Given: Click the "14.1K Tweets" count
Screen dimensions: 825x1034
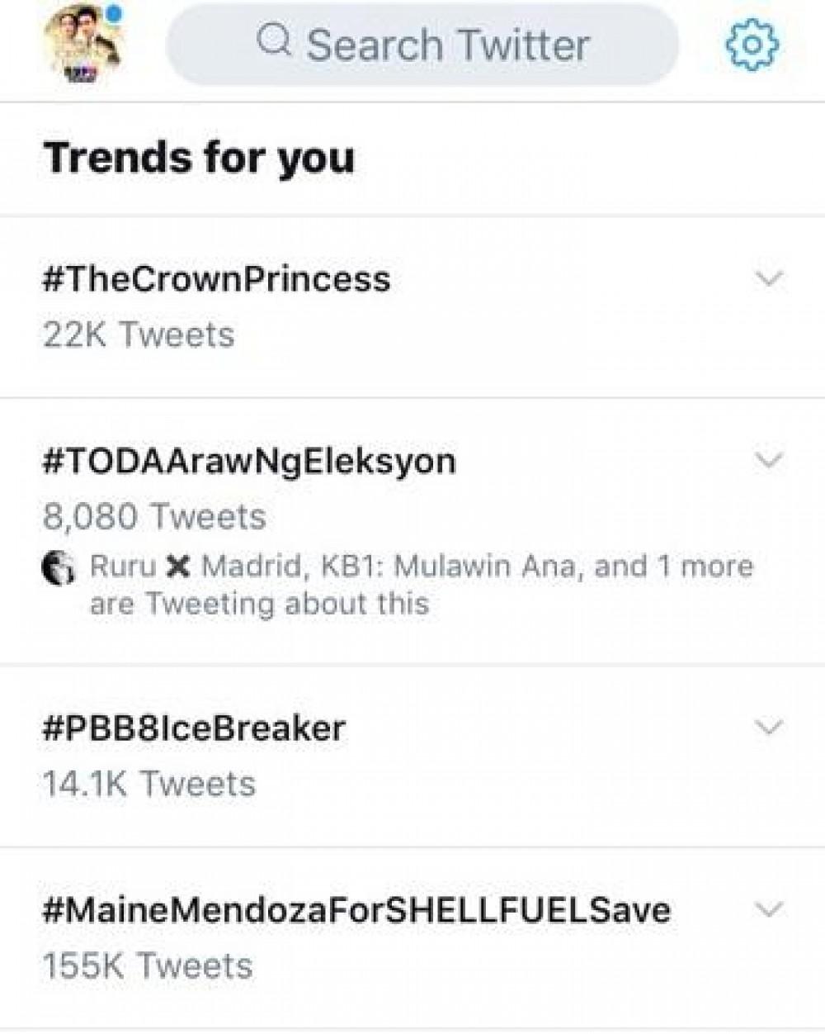Looking at the screenshot, I should click(149, 784).
